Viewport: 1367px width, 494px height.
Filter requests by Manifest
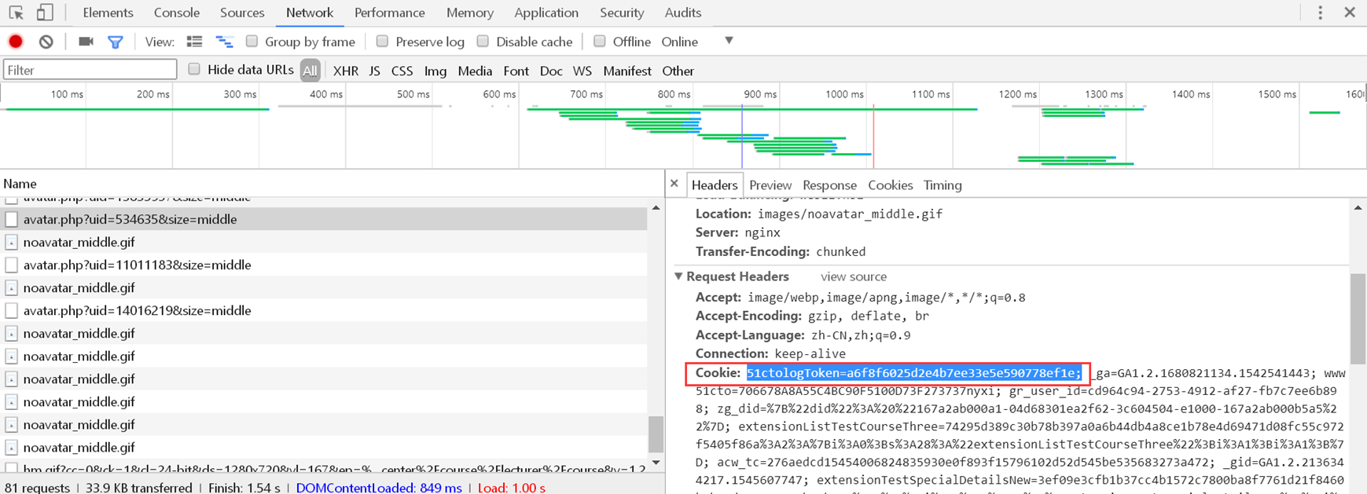627,71
